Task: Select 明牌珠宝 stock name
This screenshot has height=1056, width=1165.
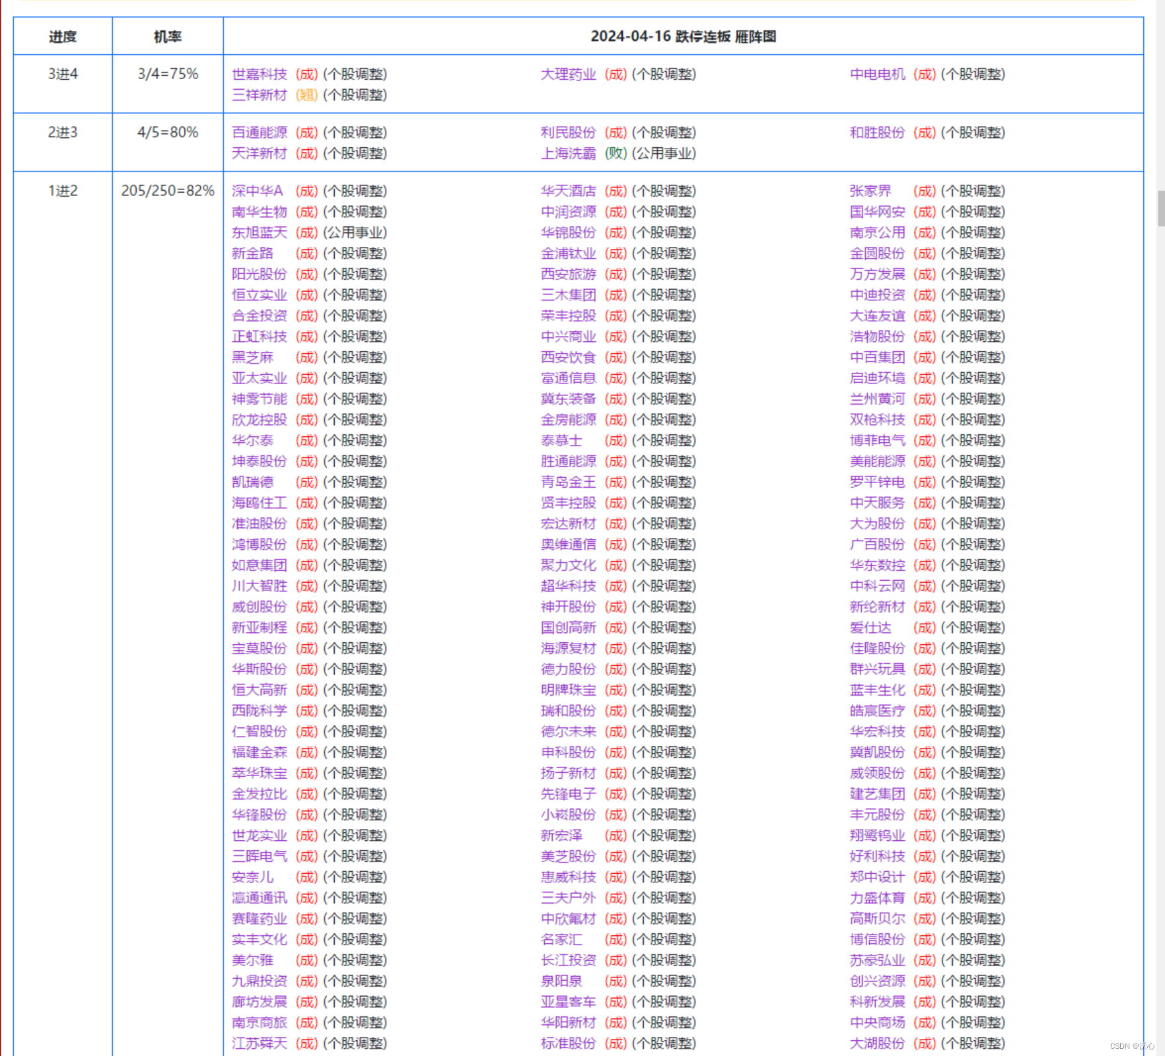Action: pyautogui.click(x=569, y=690)
